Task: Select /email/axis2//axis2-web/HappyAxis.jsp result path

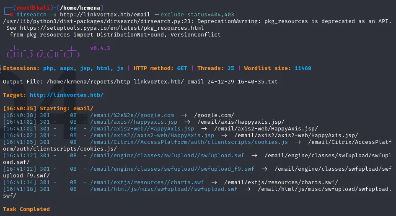Action: click(x=152, y=135)
